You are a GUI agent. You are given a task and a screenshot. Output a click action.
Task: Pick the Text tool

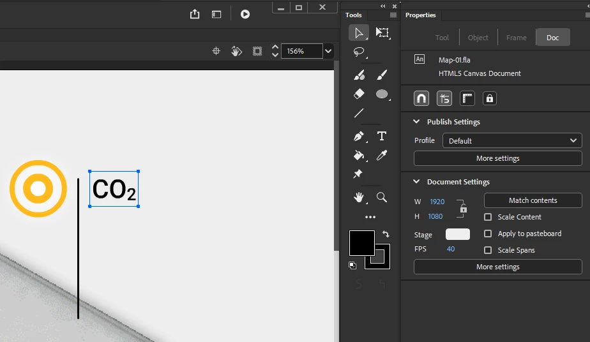382,136
